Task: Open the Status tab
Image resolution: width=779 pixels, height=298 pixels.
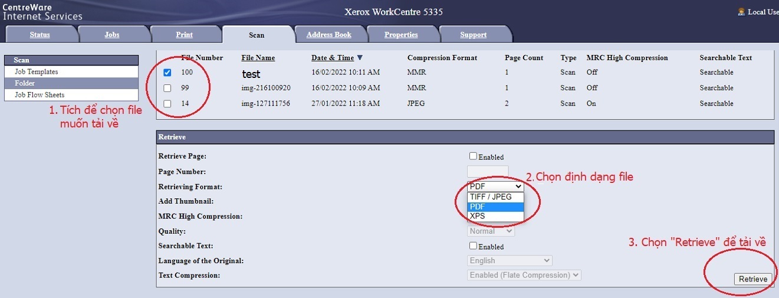Action: point(40,35)
